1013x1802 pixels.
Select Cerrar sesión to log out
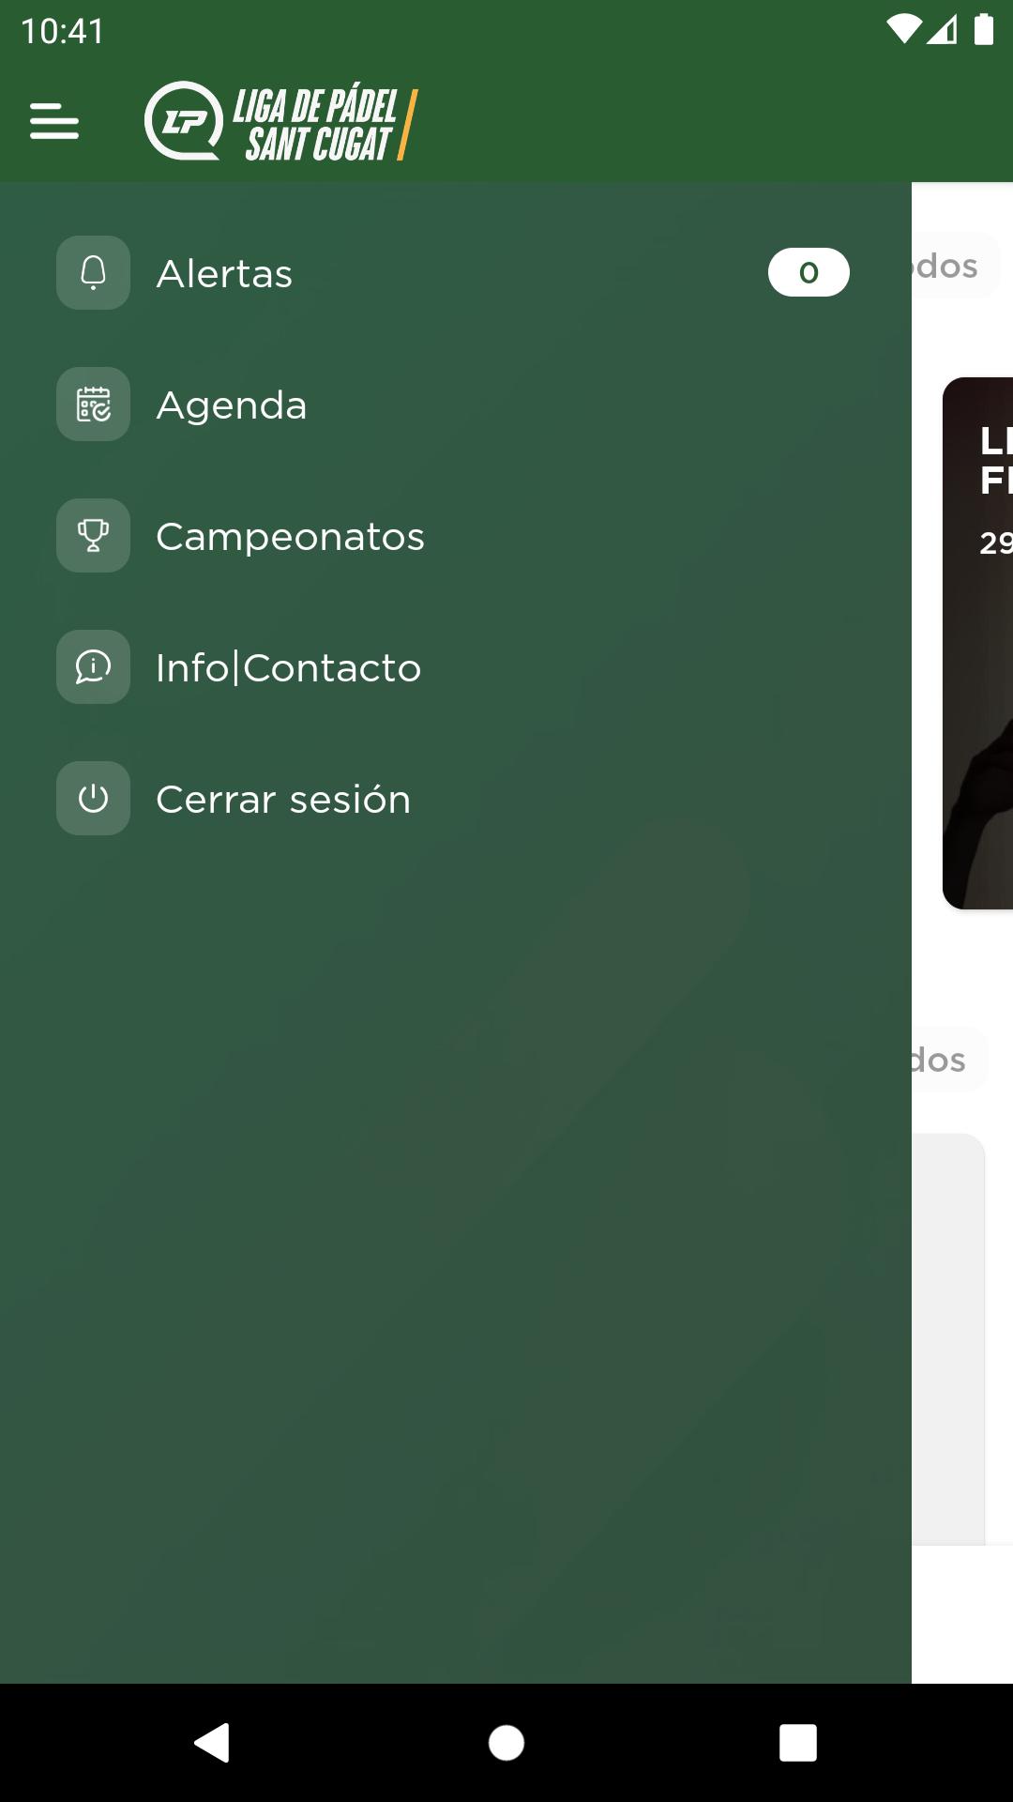pyautogui.click(x=455, y=799)
